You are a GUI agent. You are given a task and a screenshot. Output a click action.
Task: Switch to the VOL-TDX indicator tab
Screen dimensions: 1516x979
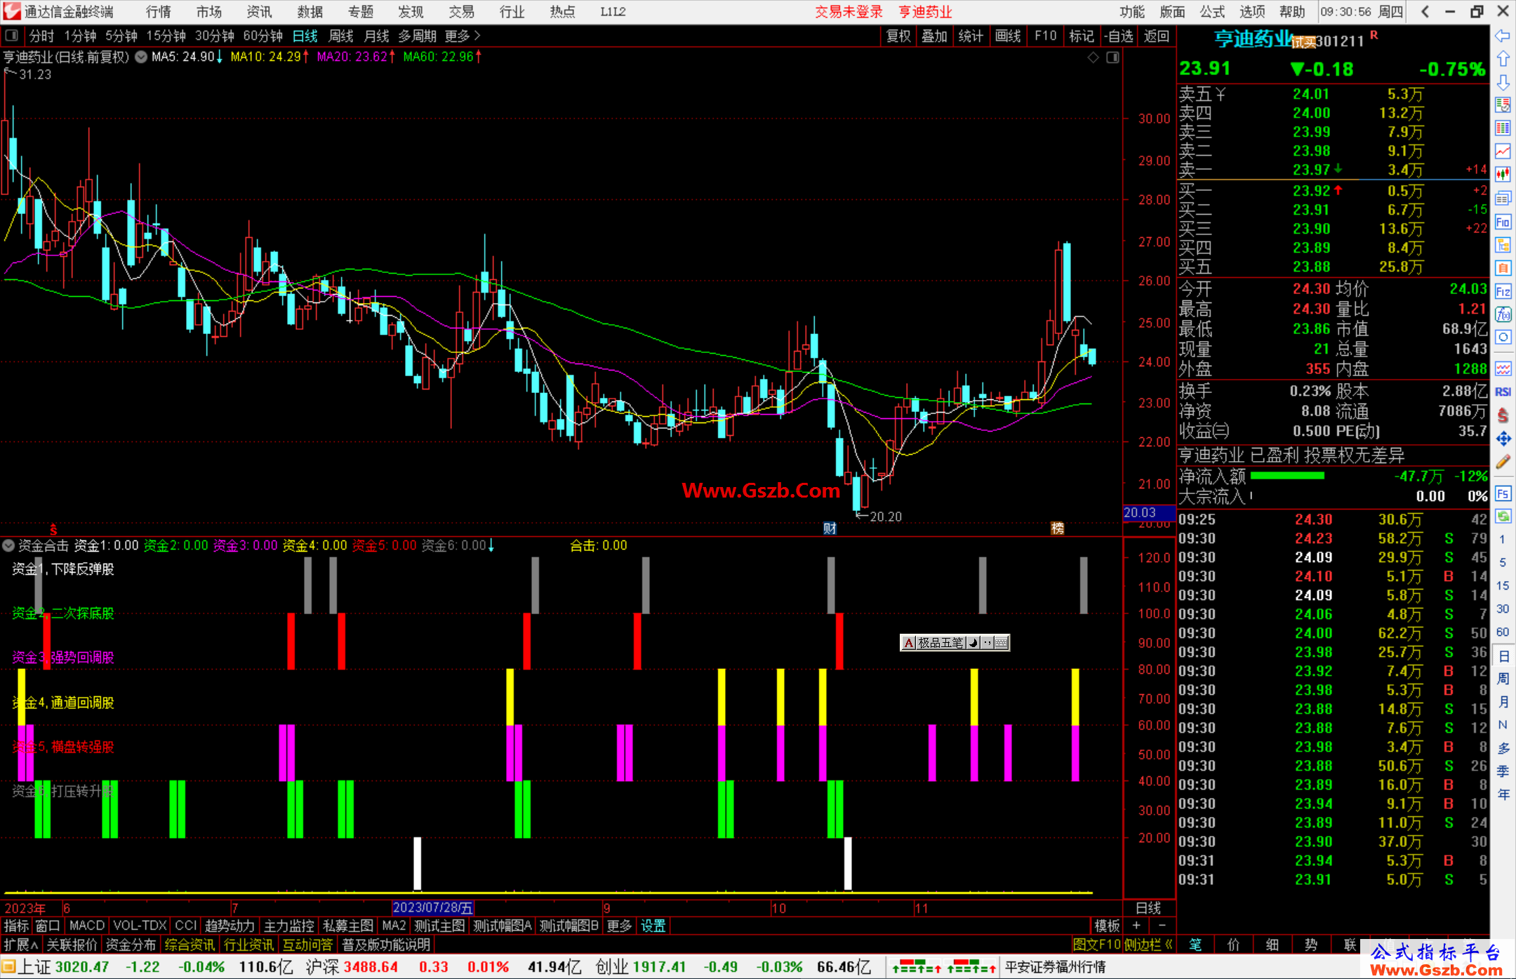pos(140,926)
